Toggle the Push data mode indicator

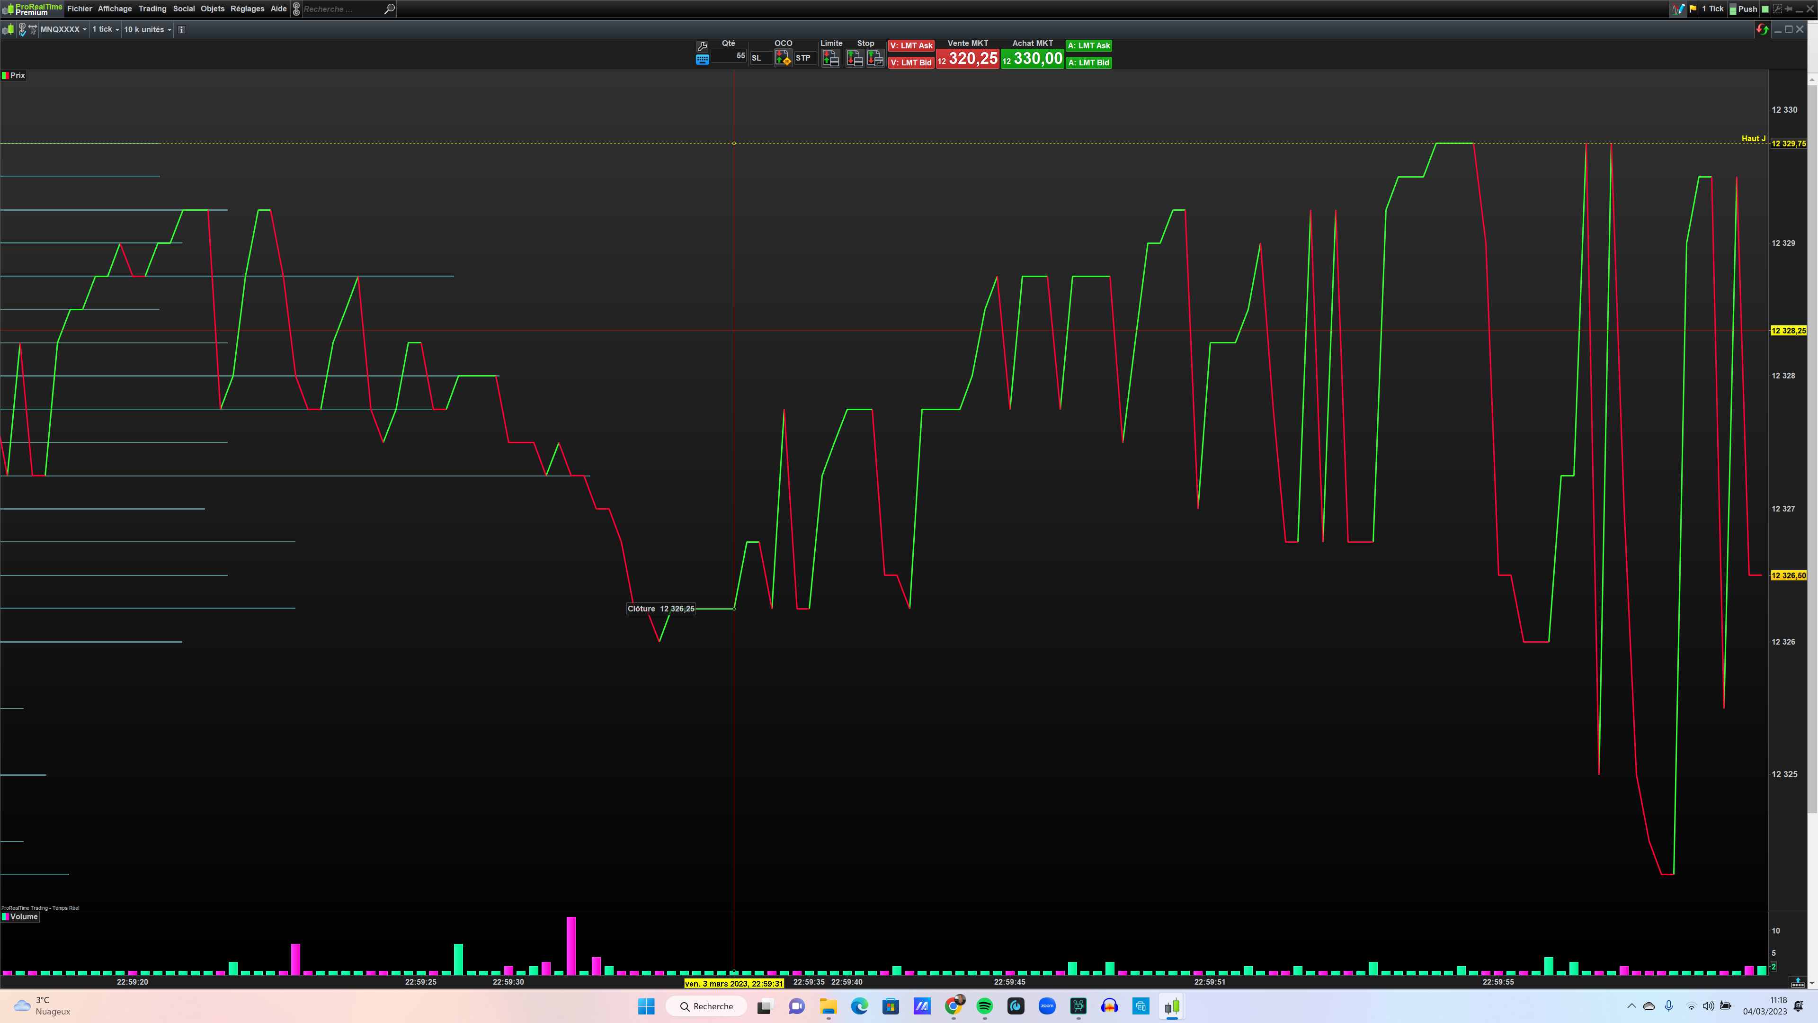(x=1743, y=9)
